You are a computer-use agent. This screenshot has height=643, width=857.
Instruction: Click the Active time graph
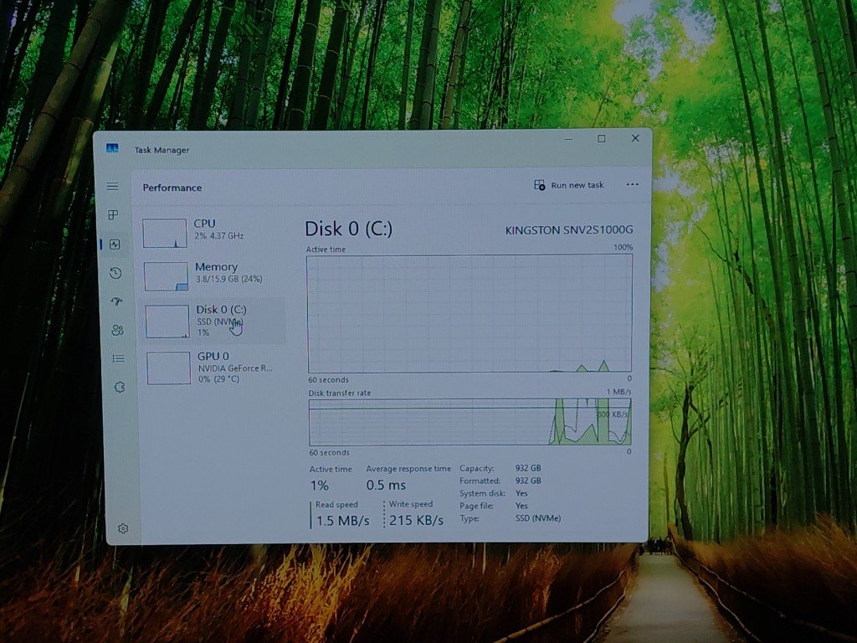[x=470, y=313]
